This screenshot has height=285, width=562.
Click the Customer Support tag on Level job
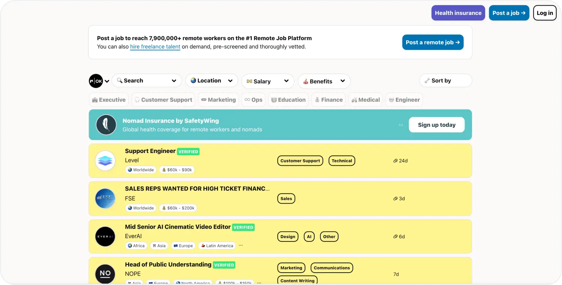point(300,161)
